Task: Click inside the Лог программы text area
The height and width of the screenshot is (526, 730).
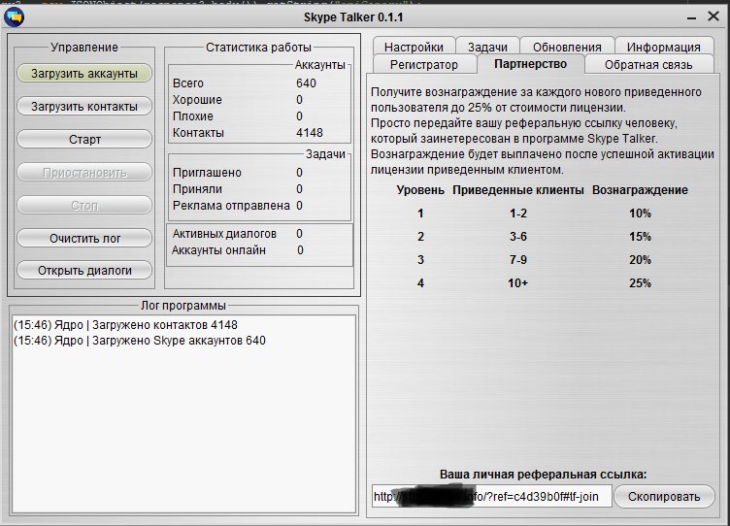Action: point(183,413)
